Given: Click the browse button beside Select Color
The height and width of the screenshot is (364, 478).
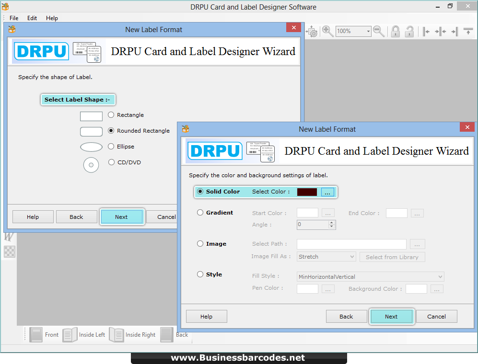Looking at the screenshot, I should point(327,192).
